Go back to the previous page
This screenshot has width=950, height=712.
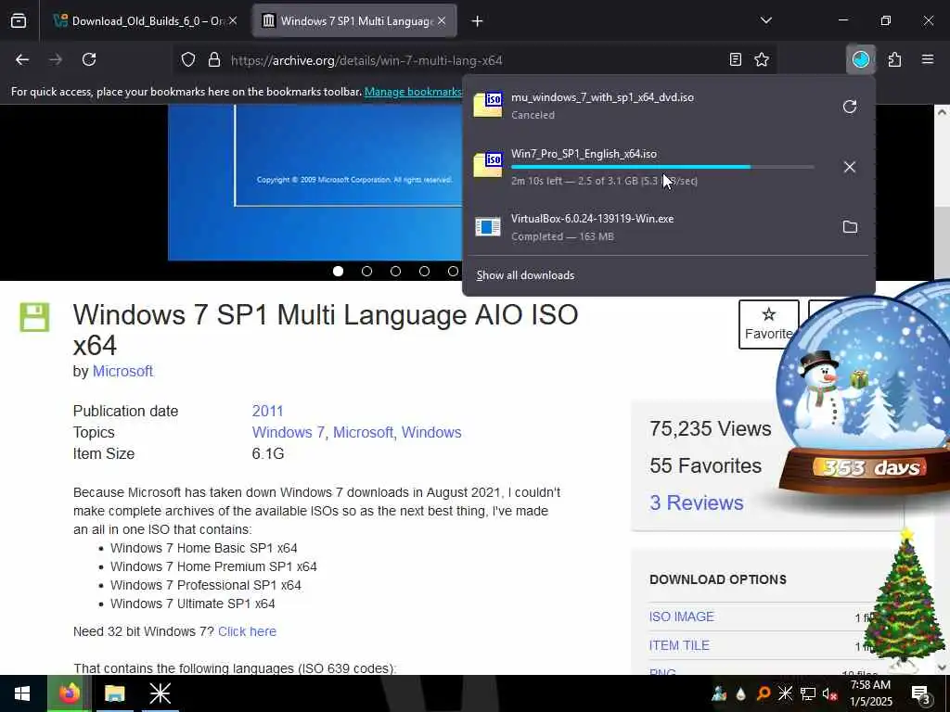[22, 59]
